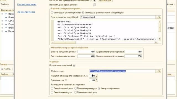Select Левый нижний угол placement
The height and width of the screenshot is (99, 177).
click(x=52, y=92)
